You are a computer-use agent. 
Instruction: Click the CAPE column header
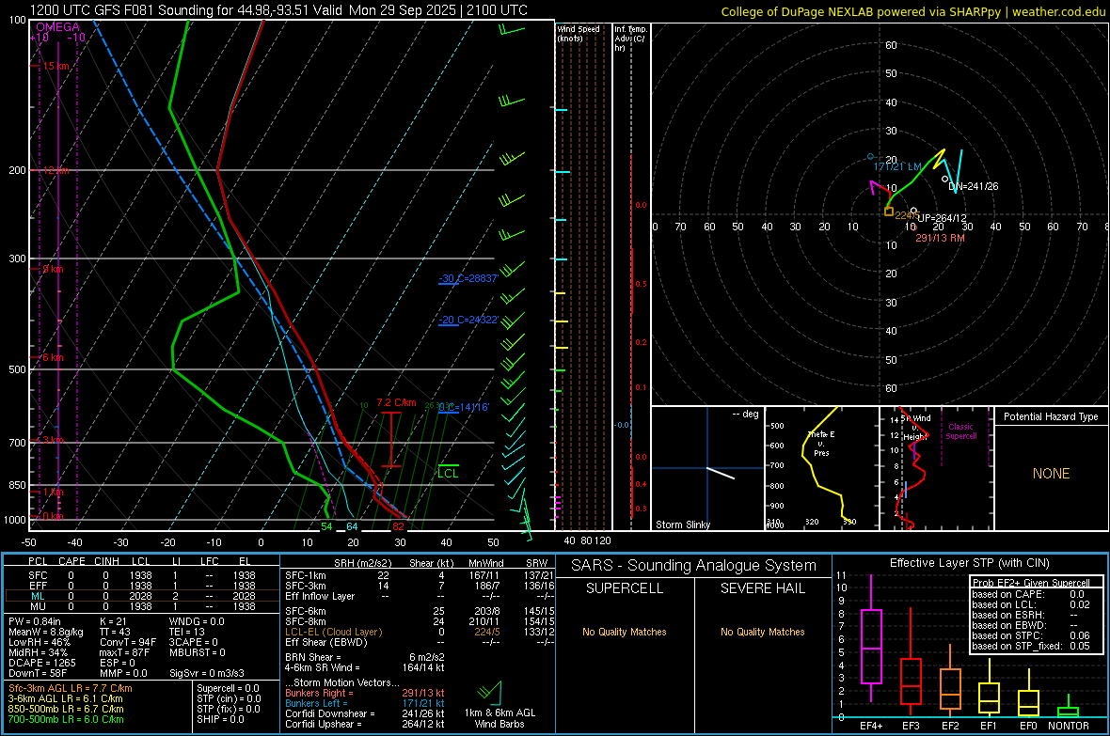[71, 561]
